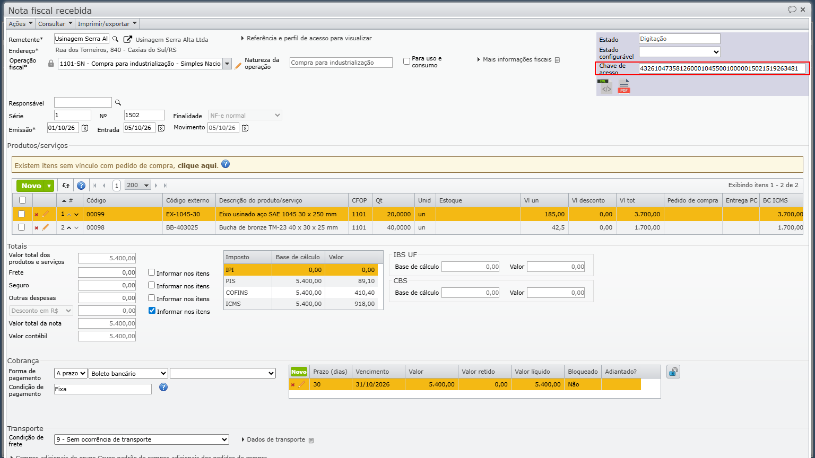Click help icon next to clique aqui
The image size is (815, 458).
point(226,164)
